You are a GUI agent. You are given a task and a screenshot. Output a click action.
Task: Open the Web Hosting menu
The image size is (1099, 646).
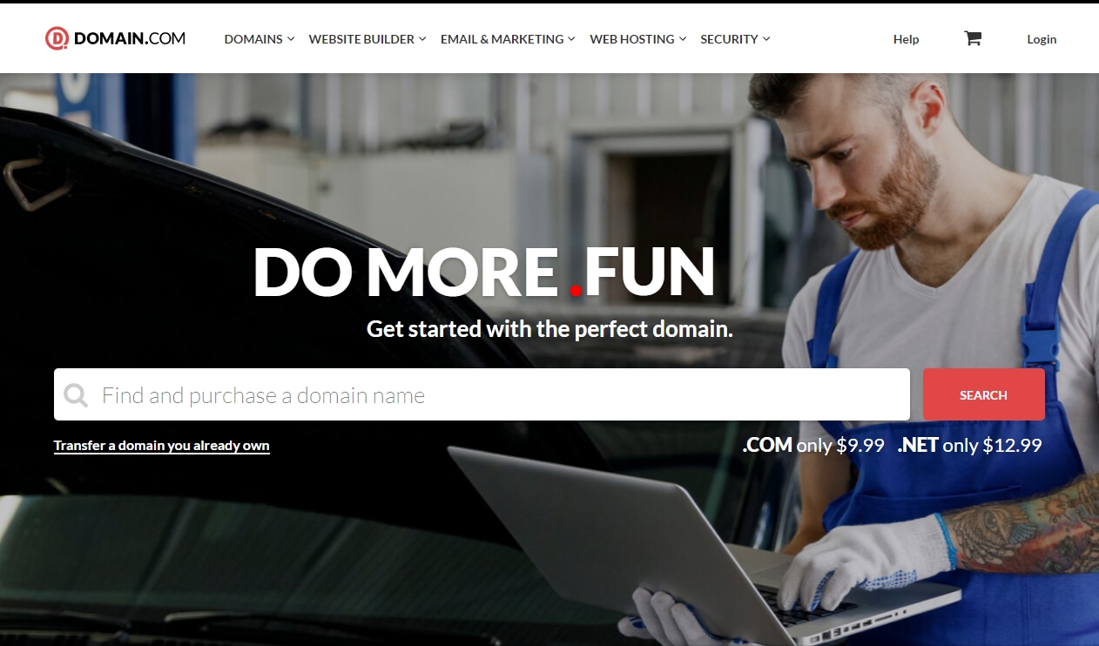(632, 39)
